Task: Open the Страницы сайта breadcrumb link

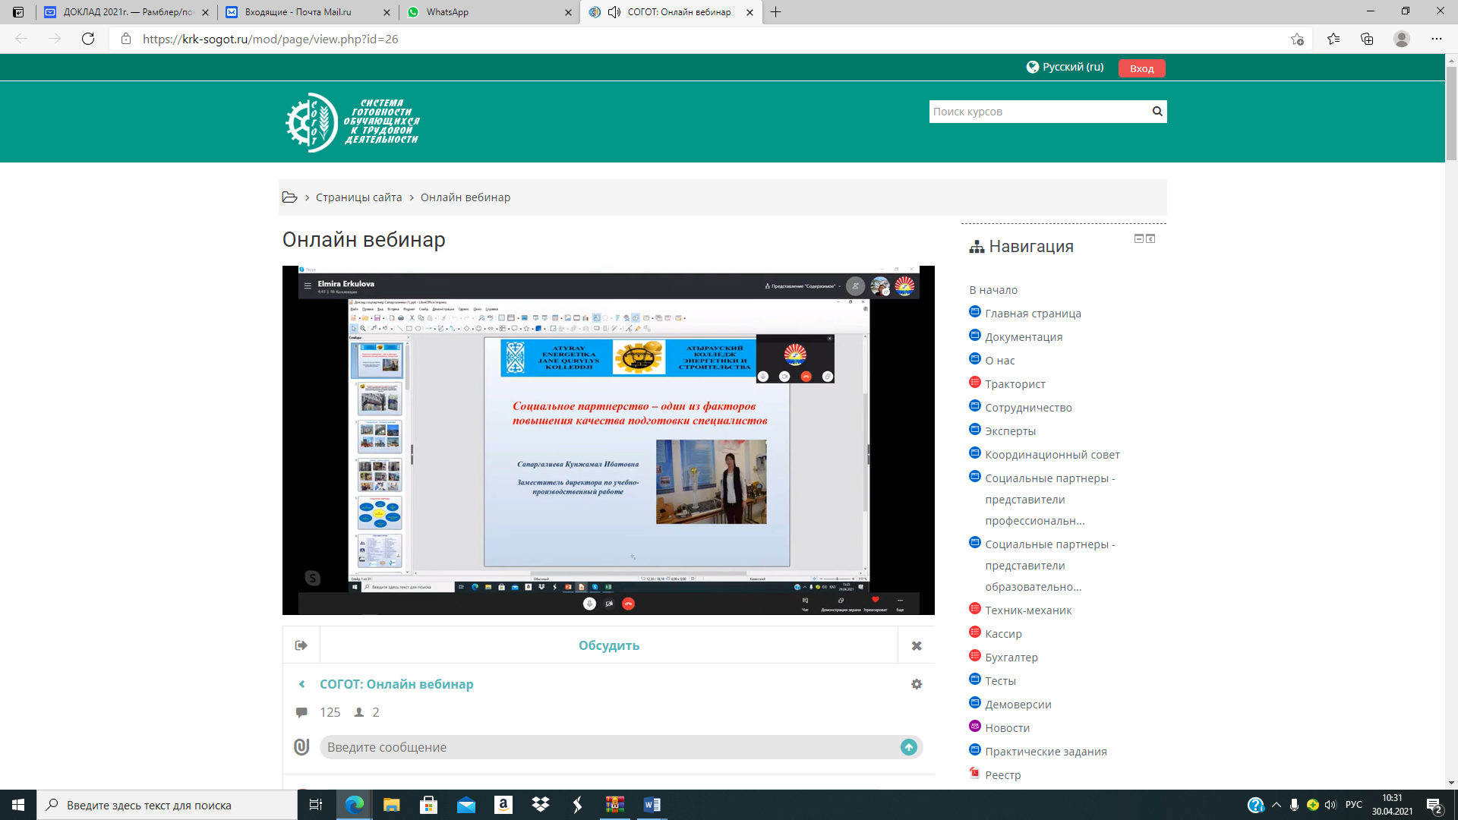Action: pos(358,197)
